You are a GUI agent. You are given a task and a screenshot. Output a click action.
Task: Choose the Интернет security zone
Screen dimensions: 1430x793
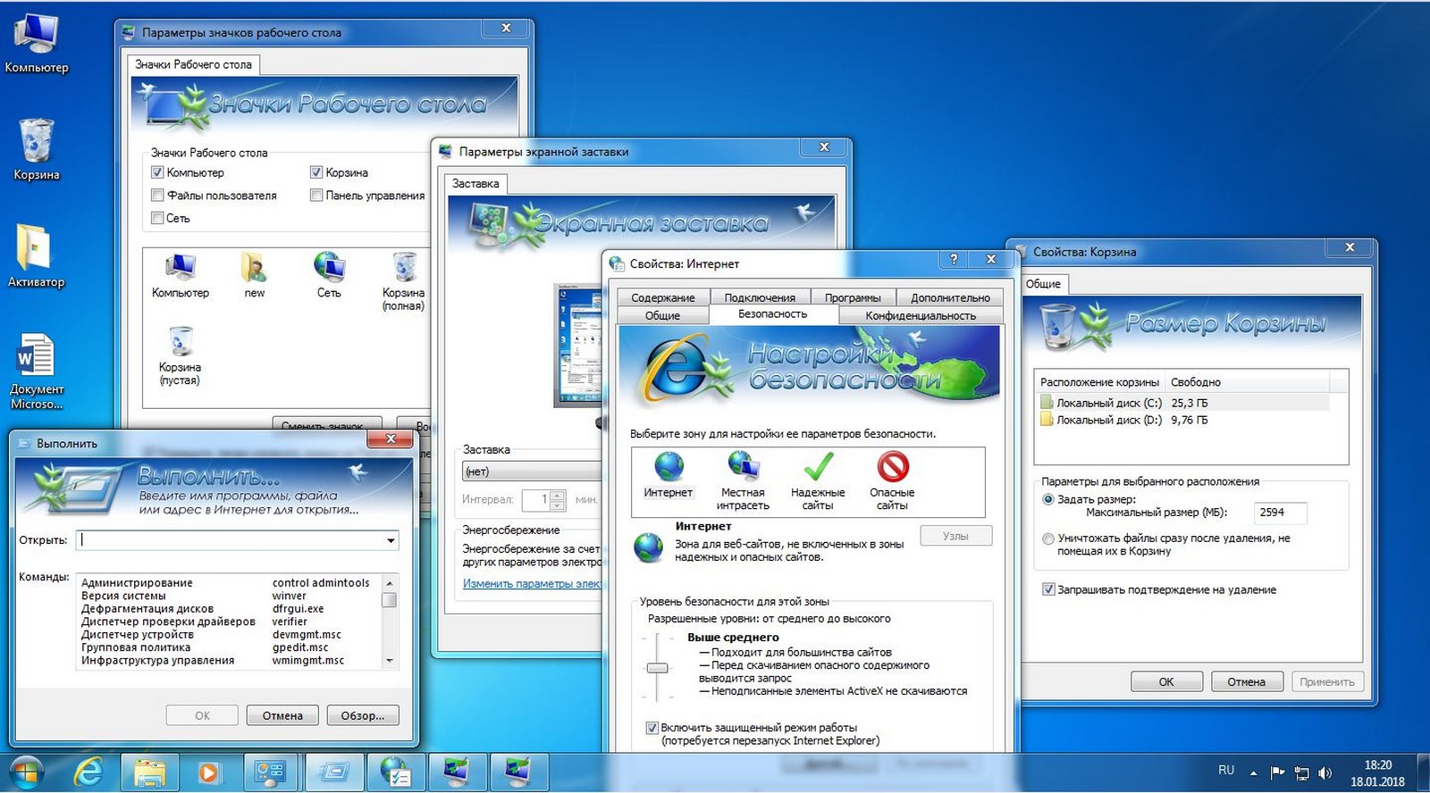point(669,475)
